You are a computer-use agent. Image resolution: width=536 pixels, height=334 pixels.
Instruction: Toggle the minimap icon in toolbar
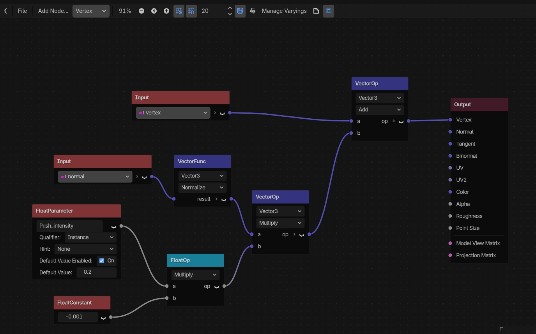240,11
